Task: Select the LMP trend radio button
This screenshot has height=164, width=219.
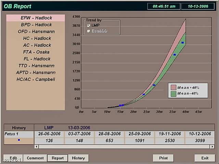Action: [x=89, y=25]
